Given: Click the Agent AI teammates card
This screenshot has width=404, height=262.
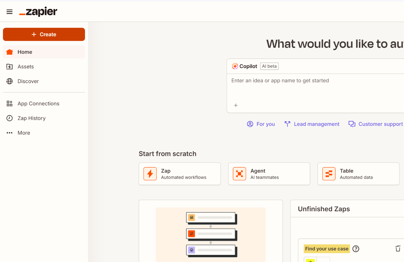Looking at the screenshot, I should click(269, 174).
